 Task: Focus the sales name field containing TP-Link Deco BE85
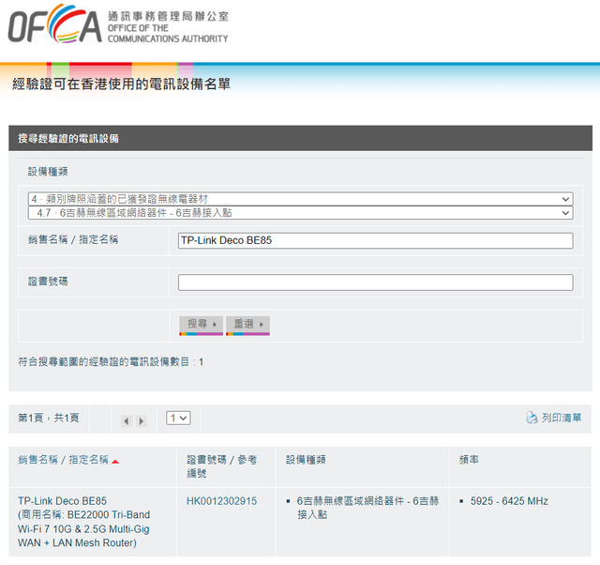(375, 240)
